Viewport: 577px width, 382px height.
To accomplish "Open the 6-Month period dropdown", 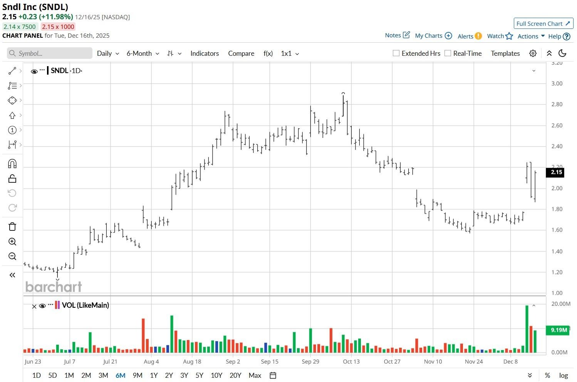I will (143, 53).
